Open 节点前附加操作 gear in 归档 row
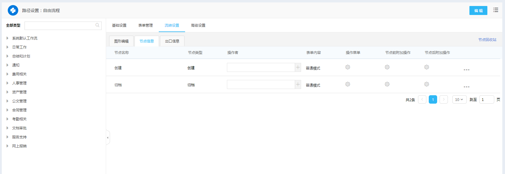Viewport: 505px width, 174px height. (x=387, y=84)
